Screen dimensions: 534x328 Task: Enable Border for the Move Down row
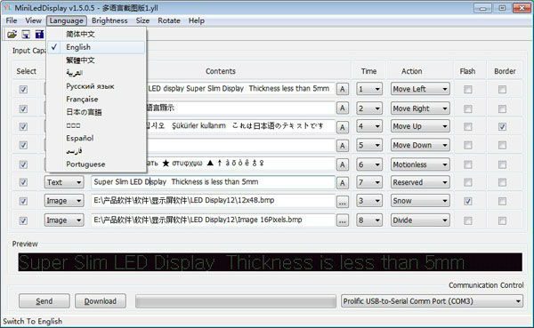[x=502, y=145]
